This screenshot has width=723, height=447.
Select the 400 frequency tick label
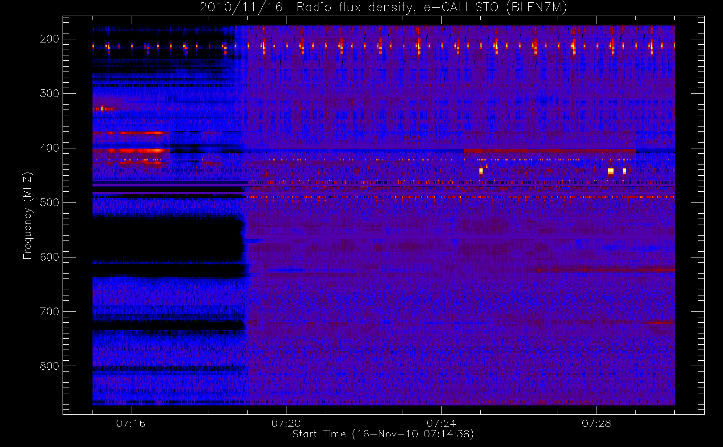[49, 148]
